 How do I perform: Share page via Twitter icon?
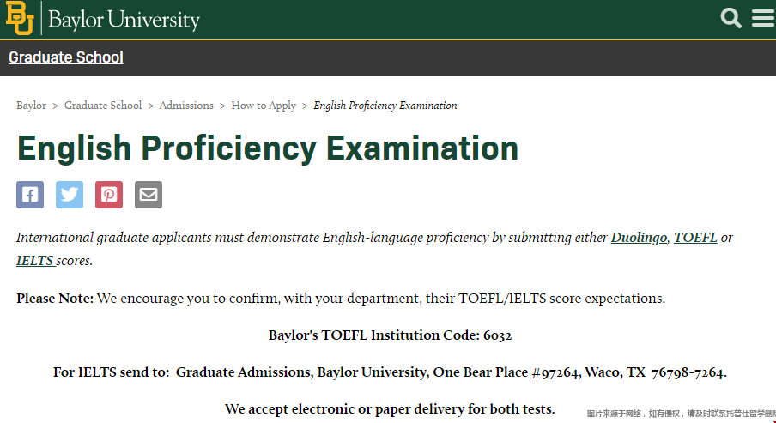(70, 195)
